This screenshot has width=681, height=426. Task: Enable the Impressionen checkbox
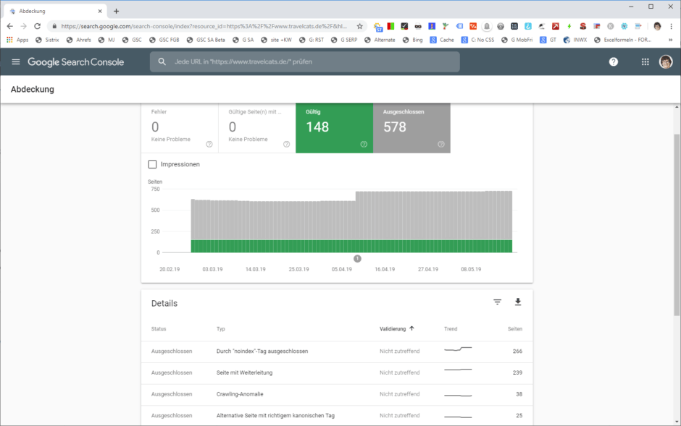152,164
